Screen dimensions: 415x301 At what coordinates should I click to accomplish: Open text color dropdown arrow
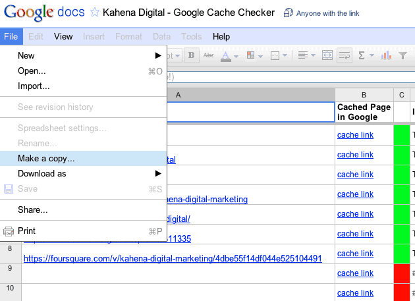[236, 56]
